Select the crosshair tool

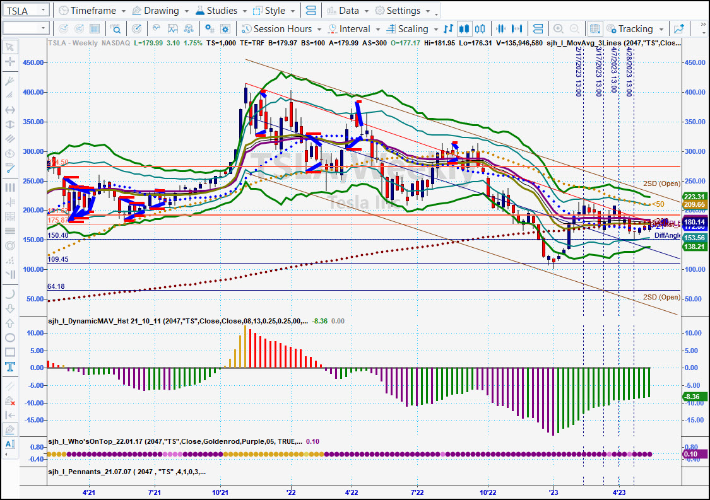pyautogui.click(x=9, y=62)
